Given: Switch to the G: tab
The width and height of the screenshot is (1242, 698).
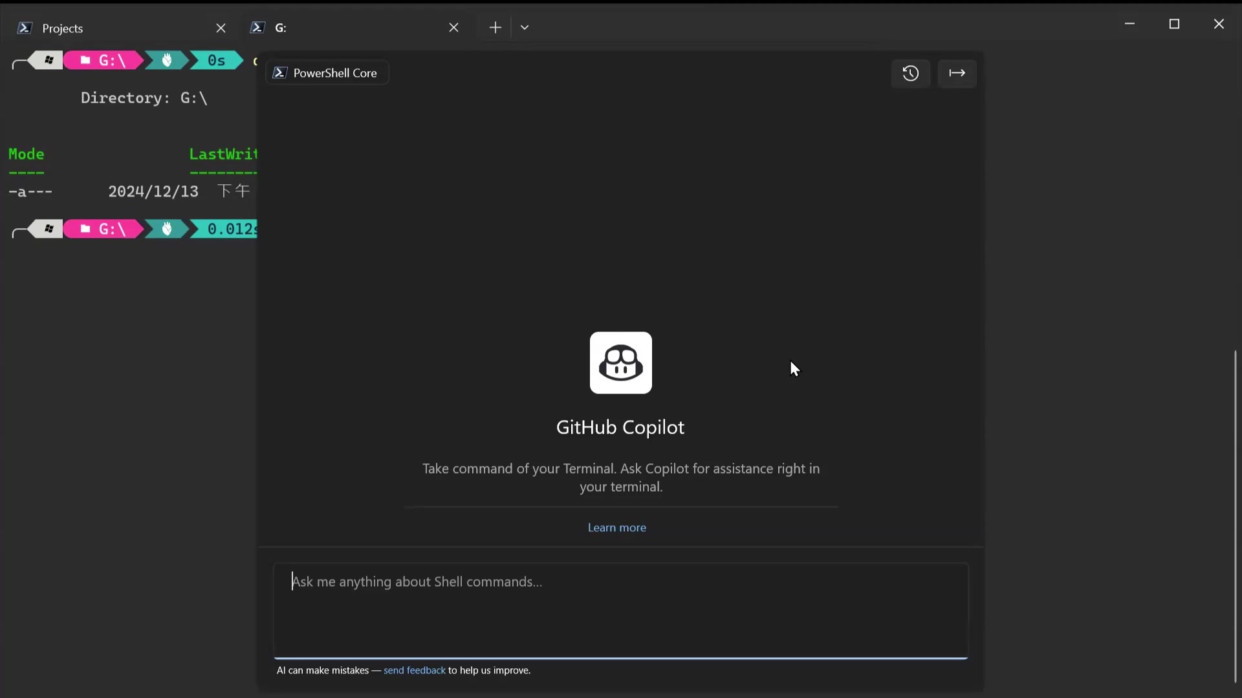Looking at the screenshot, I should (356, 28).
